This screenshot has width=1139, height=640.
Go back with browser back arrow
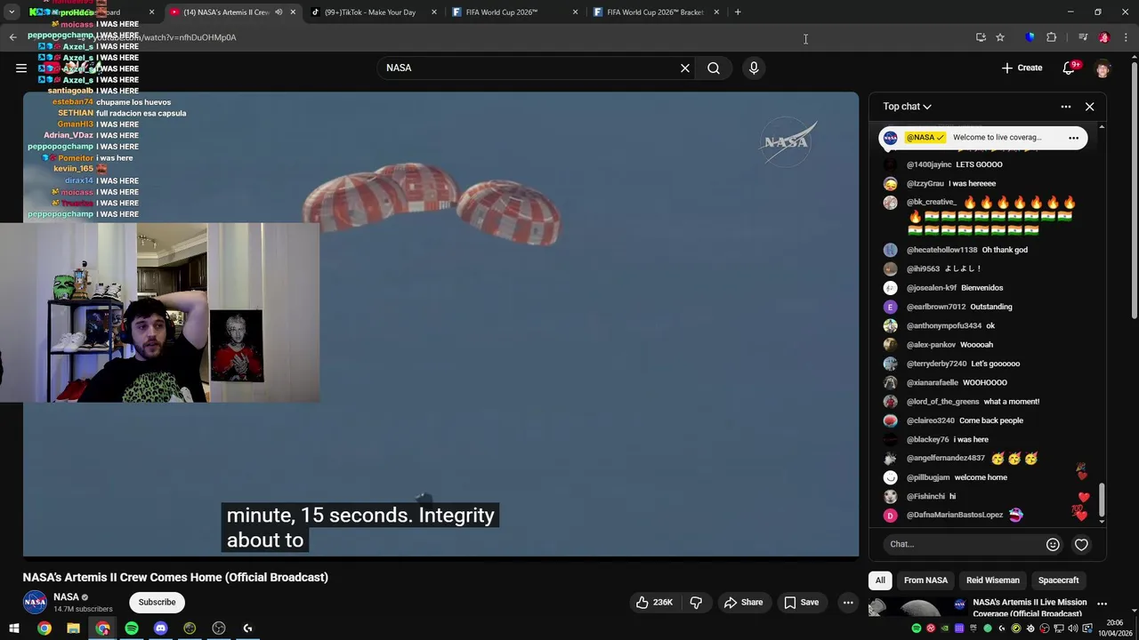click(x=12, y=37)
